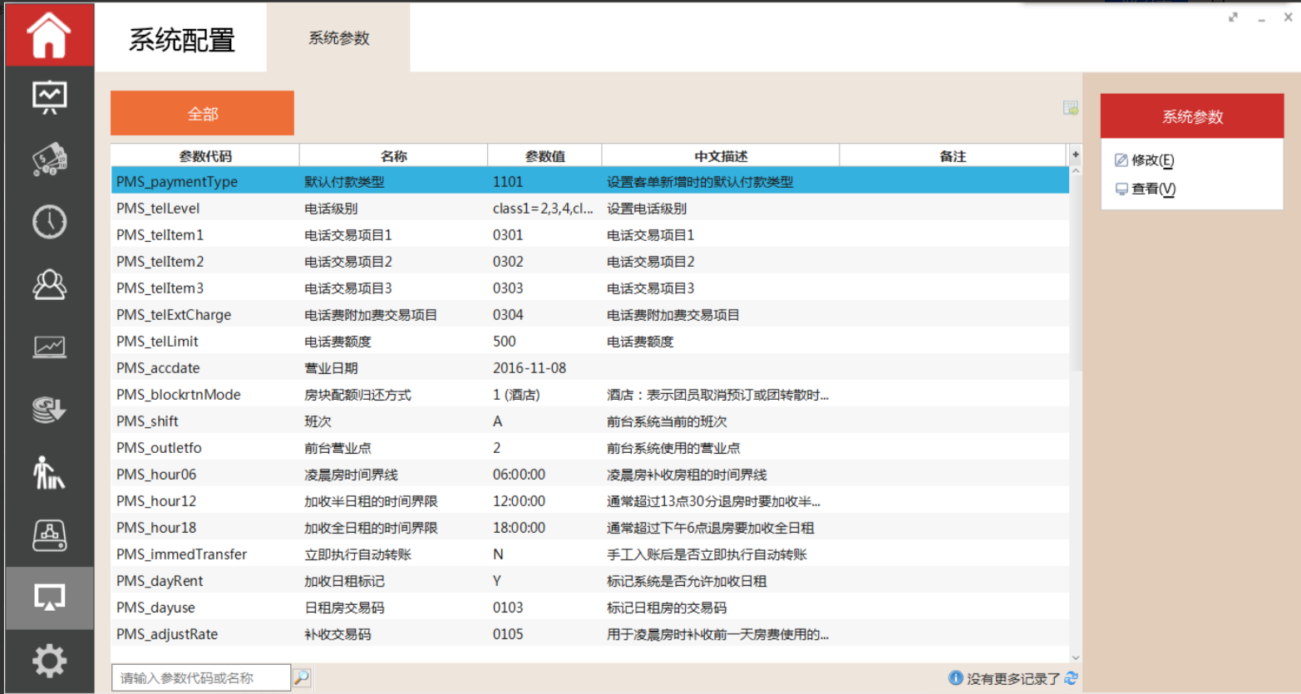1301x694 pixels.
Task: Open the laptop line-chart sidebar icon
Action: click(x=49, y=347)
